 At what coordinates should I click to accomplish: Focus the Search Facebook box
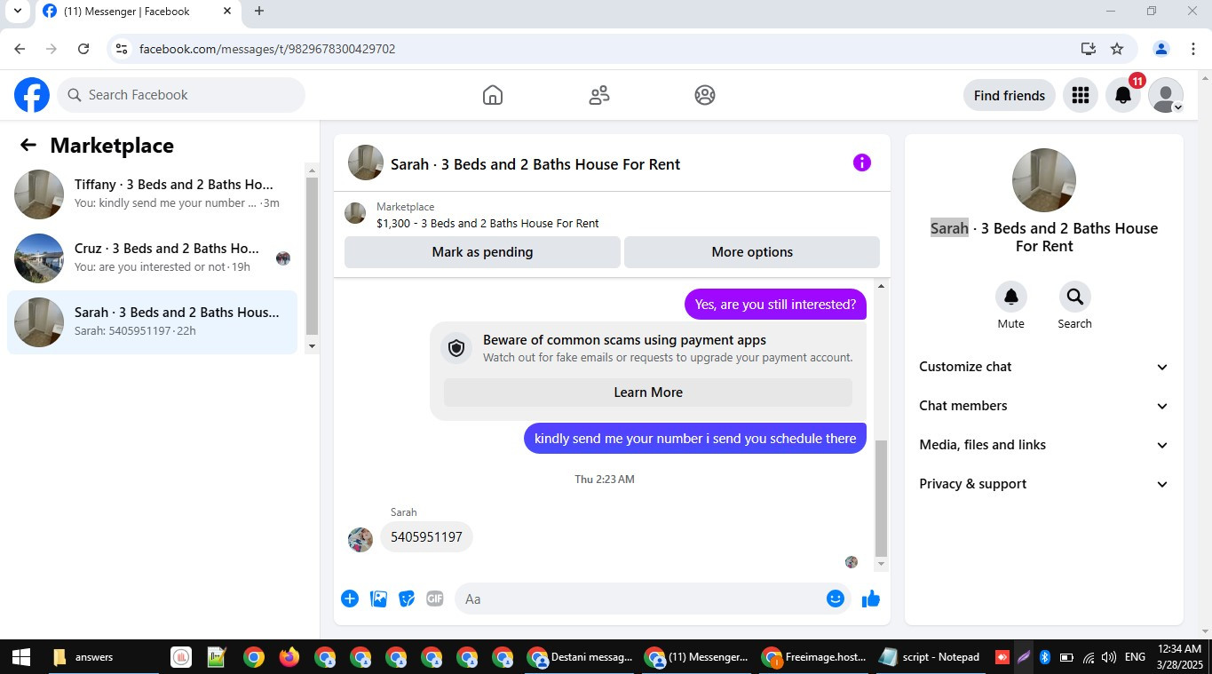[x=181, y=95]
